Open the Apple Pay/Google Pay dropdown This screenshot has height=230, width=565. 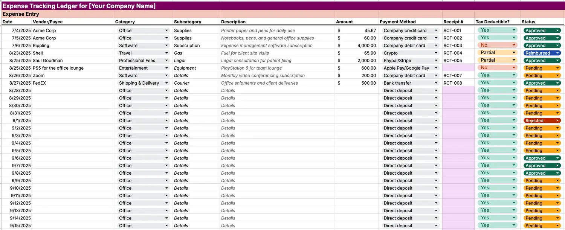point(410,68)
